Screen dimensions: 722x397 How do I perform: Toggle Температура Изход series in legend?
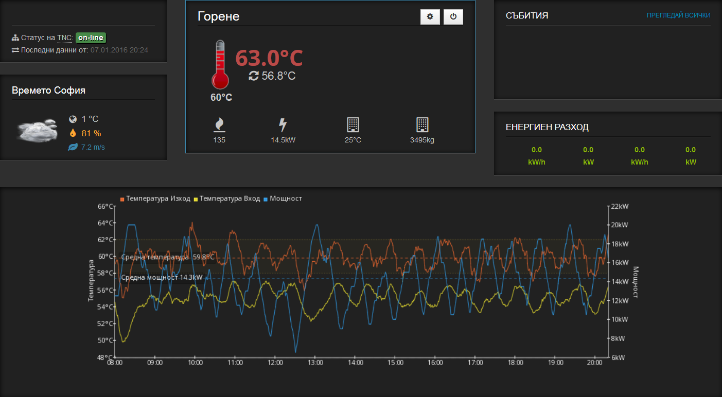click(x=155, y=199)
